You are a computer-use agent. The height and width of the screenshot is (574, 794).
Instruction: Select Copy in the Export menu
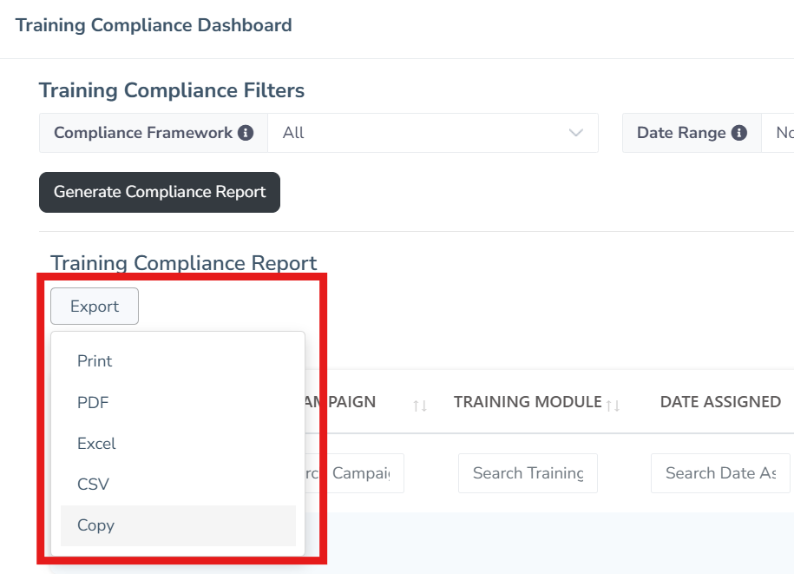click(95, 525)
